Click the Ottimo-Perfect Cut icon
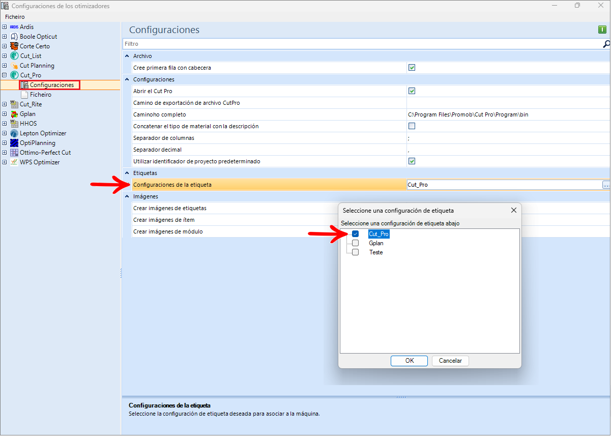 tap(14, 153)
